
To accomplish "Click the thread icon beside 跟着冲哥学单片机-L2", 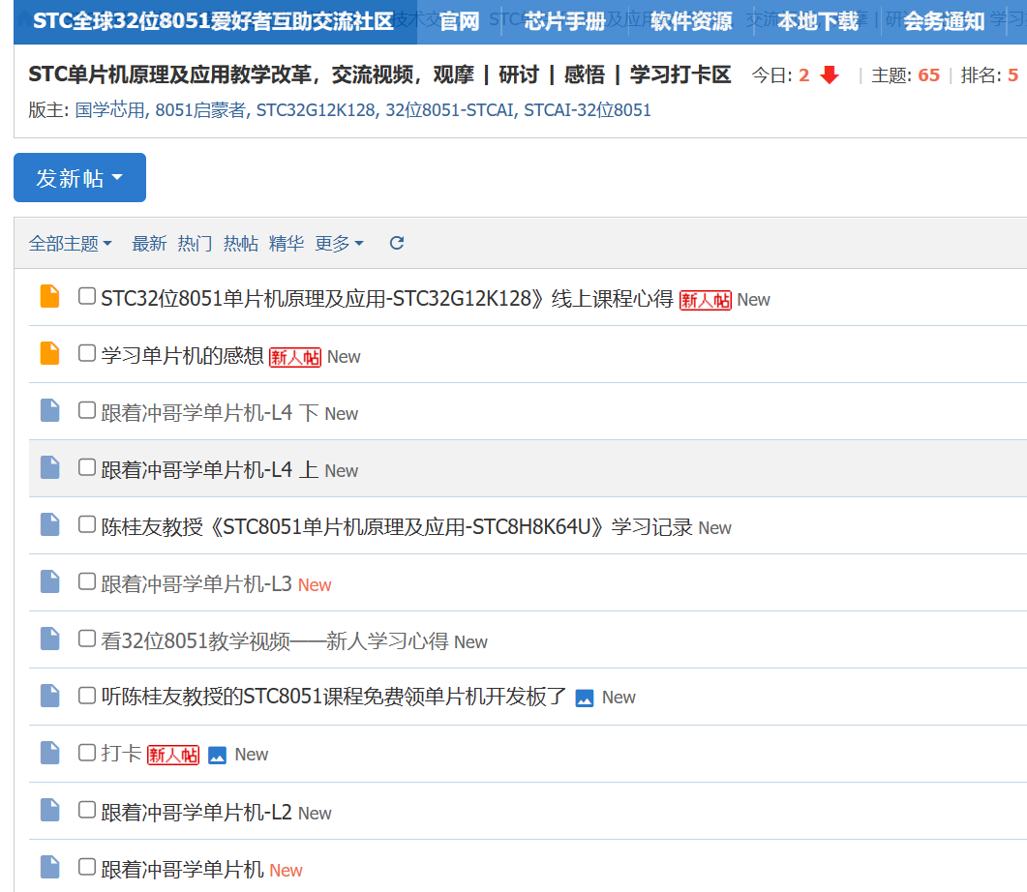I will (x=49, y=810).
